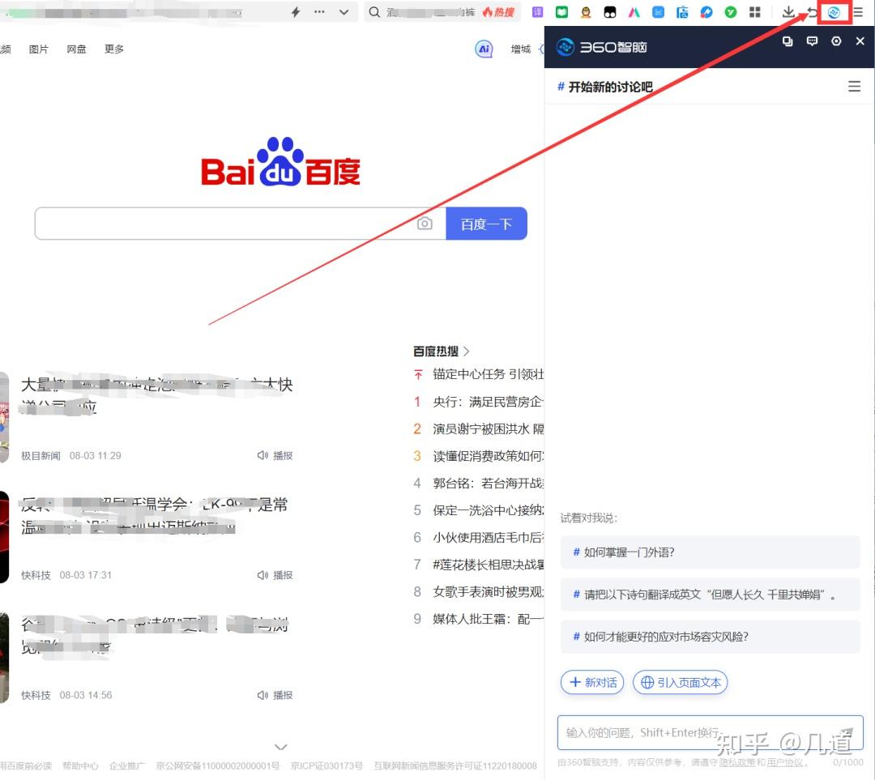This screenshot has width=875, height=780.
Task: Open settings gear in 360智脑 panel header
Action: click(x=835, y=41)
